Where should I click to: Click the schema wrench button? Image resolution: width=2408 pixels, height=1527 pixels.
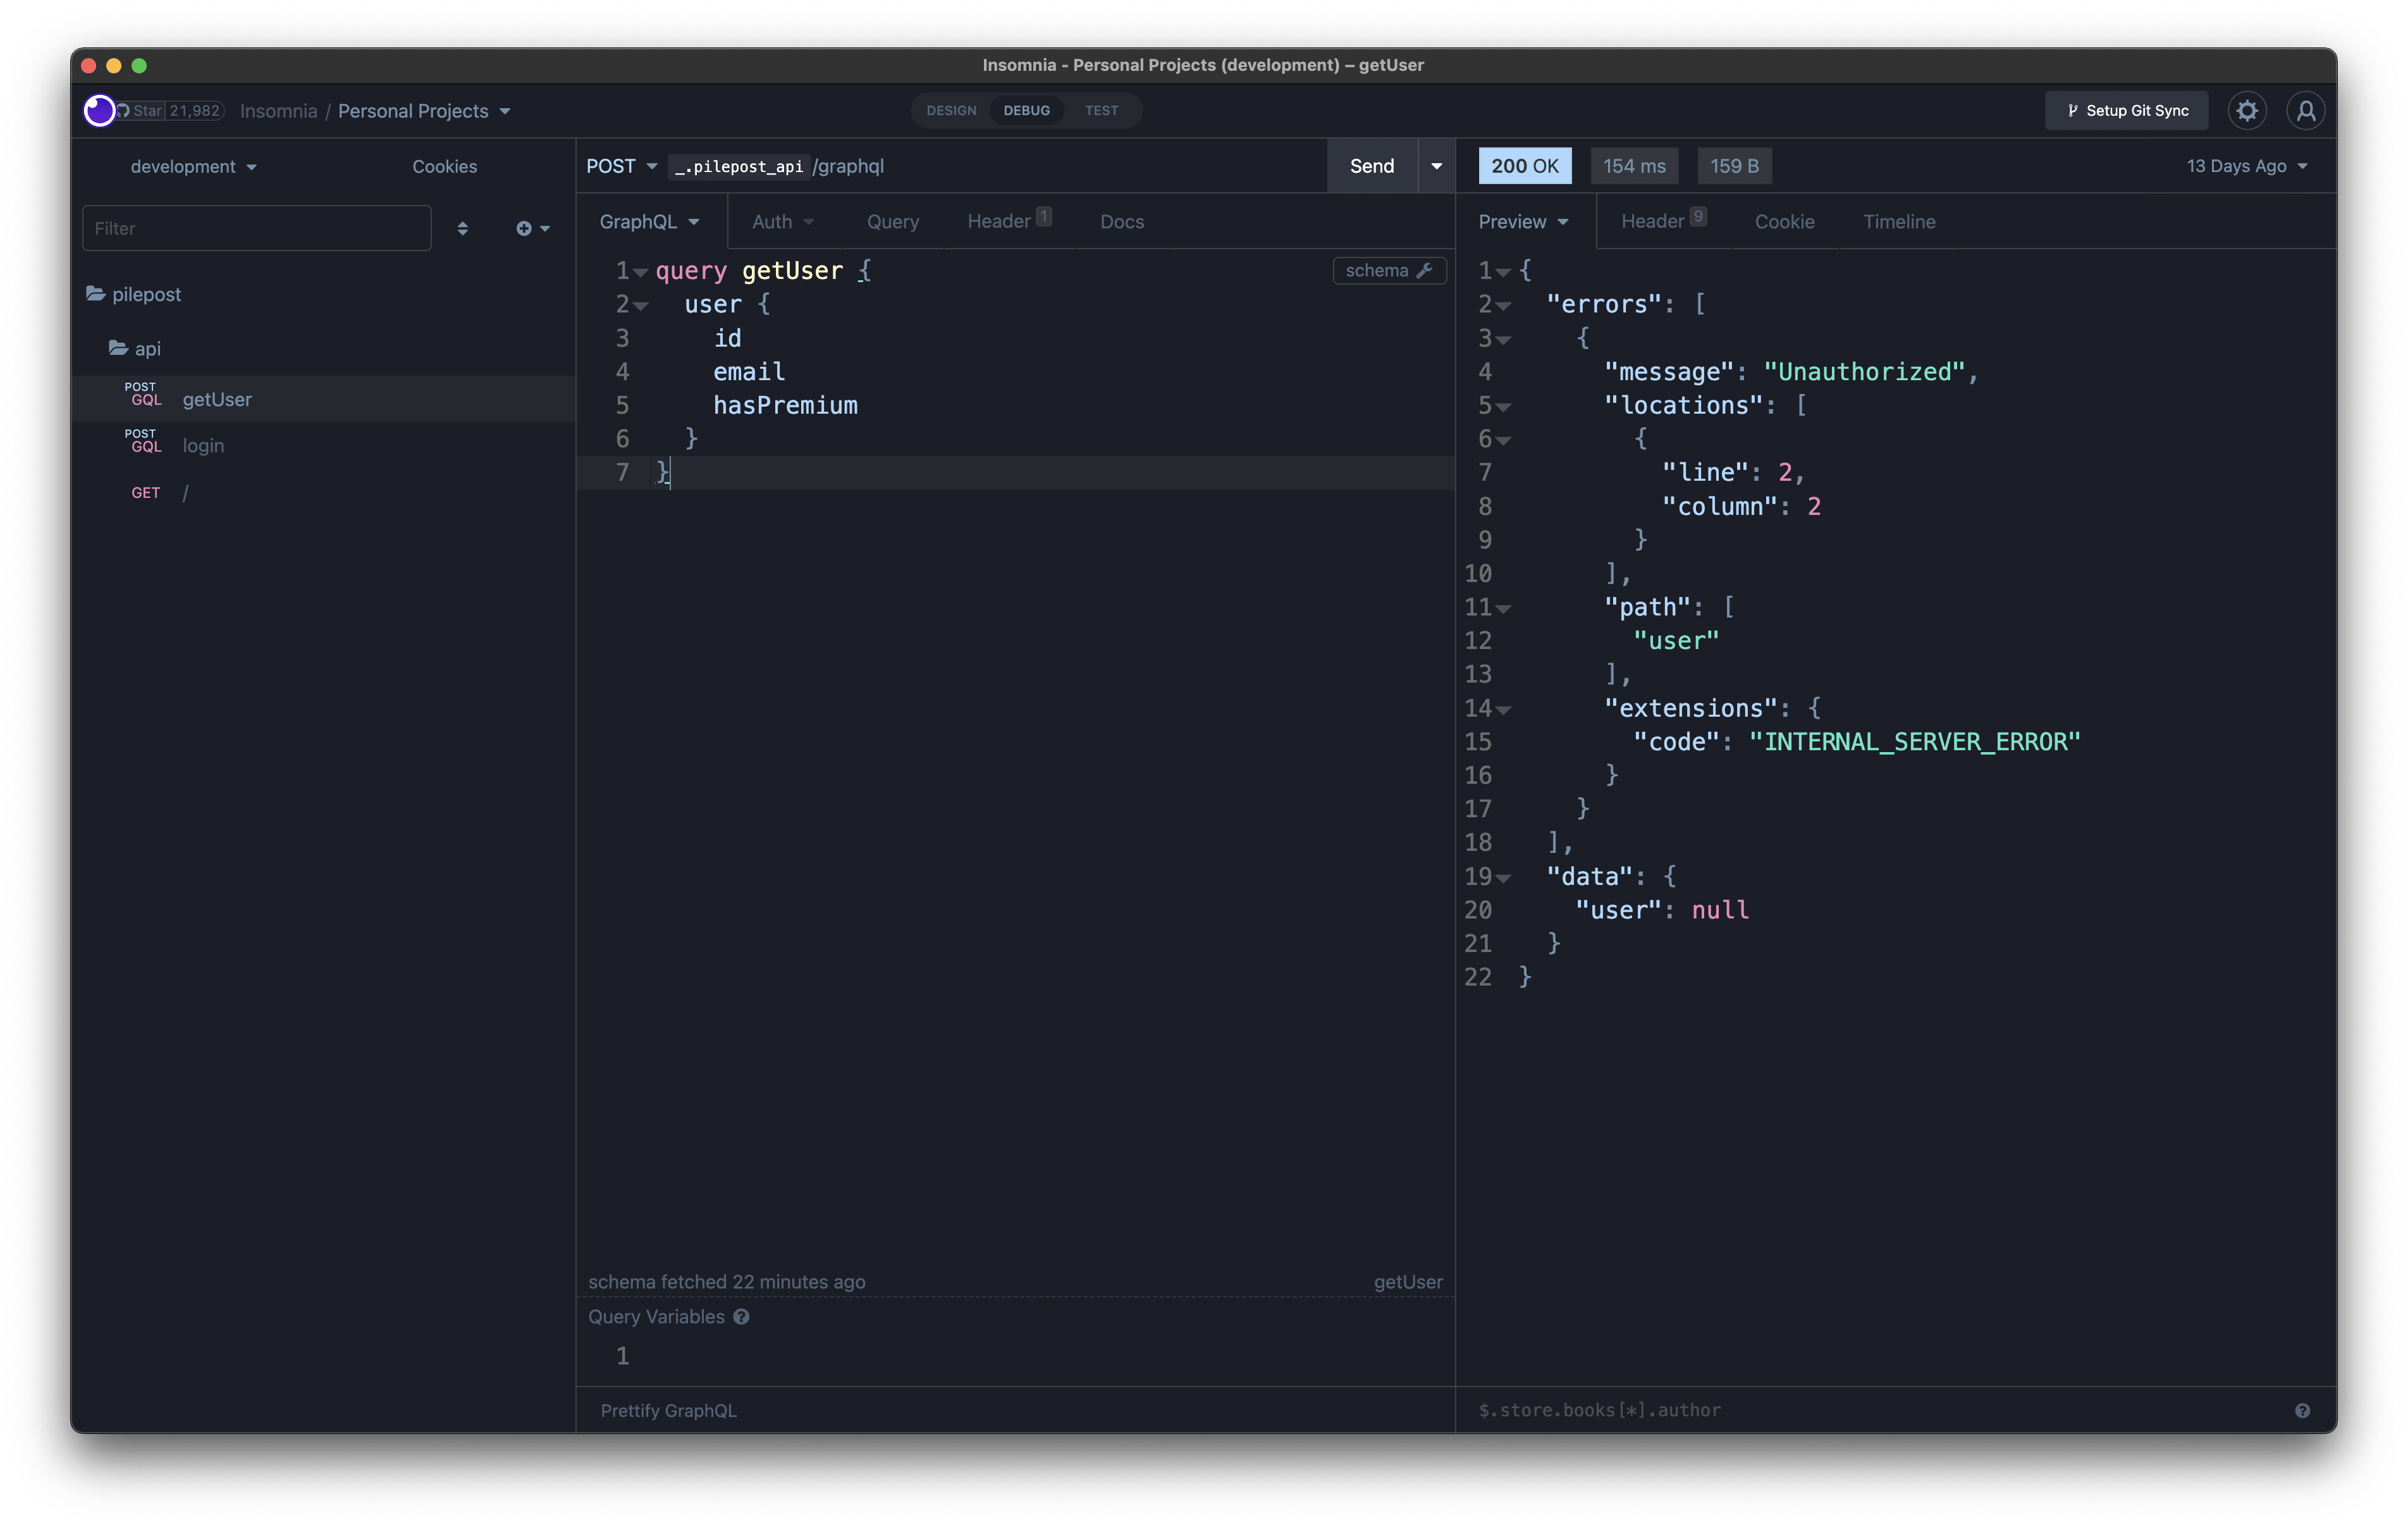(1389, 270)
